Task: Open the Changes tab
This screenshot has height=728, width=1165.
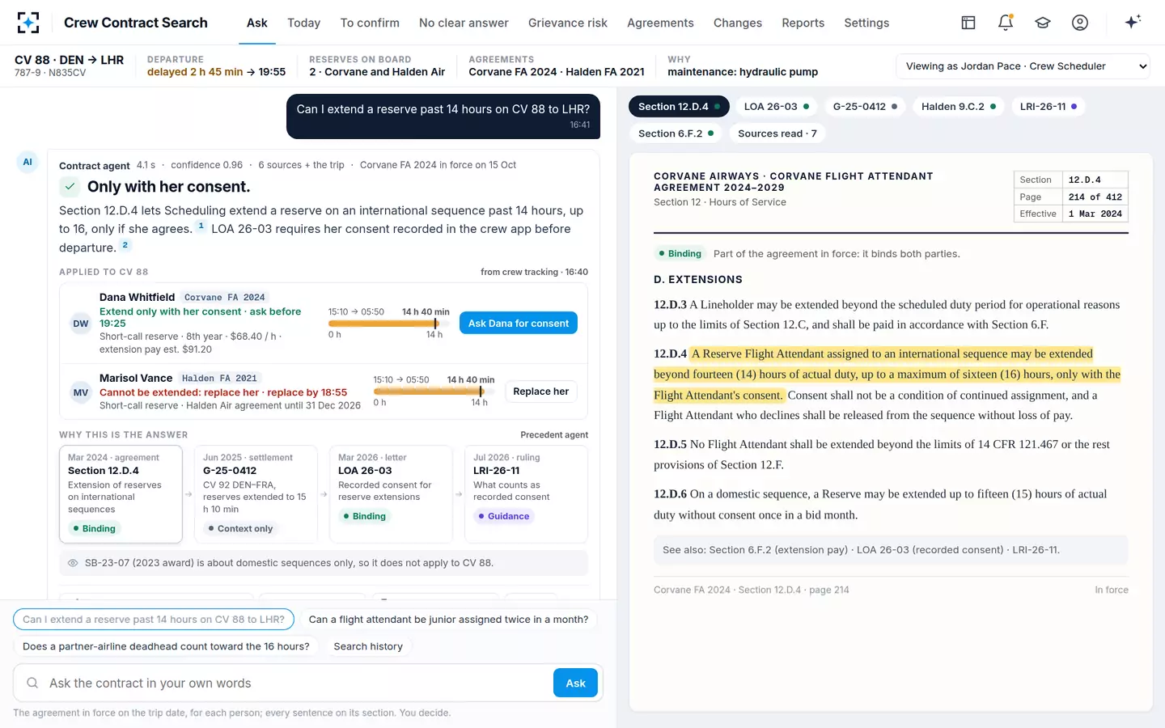Action: pyautogui.click(x=738, y=23)
